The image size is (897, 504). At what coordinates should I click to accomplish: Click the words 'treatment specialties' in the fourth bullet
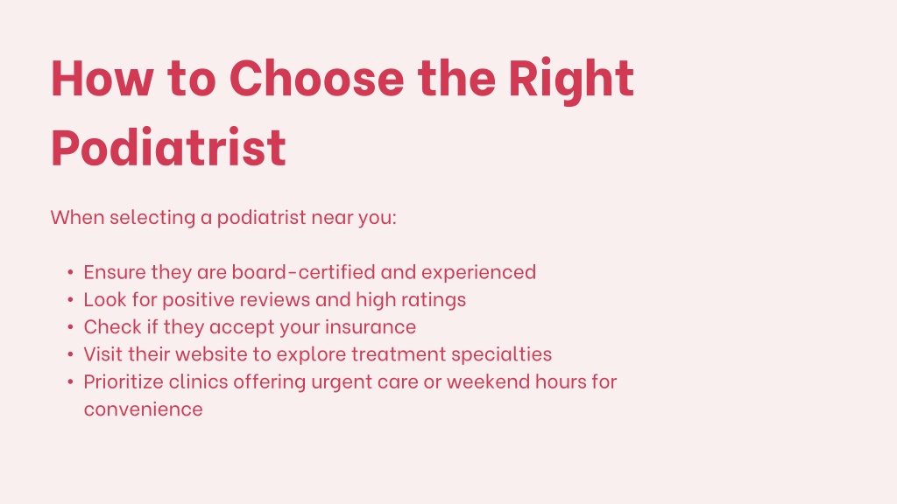click(x=451, y=355)
